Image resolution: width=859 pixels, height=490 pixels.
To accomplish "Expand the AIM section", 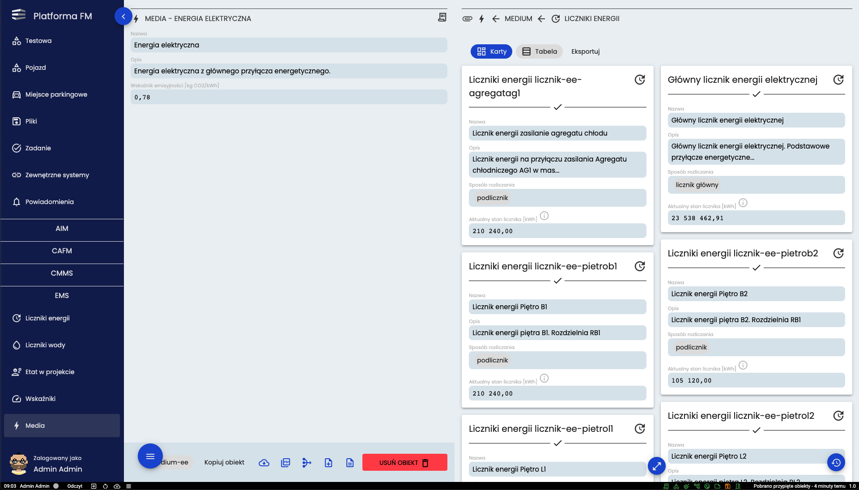I will tap(62, 229).
